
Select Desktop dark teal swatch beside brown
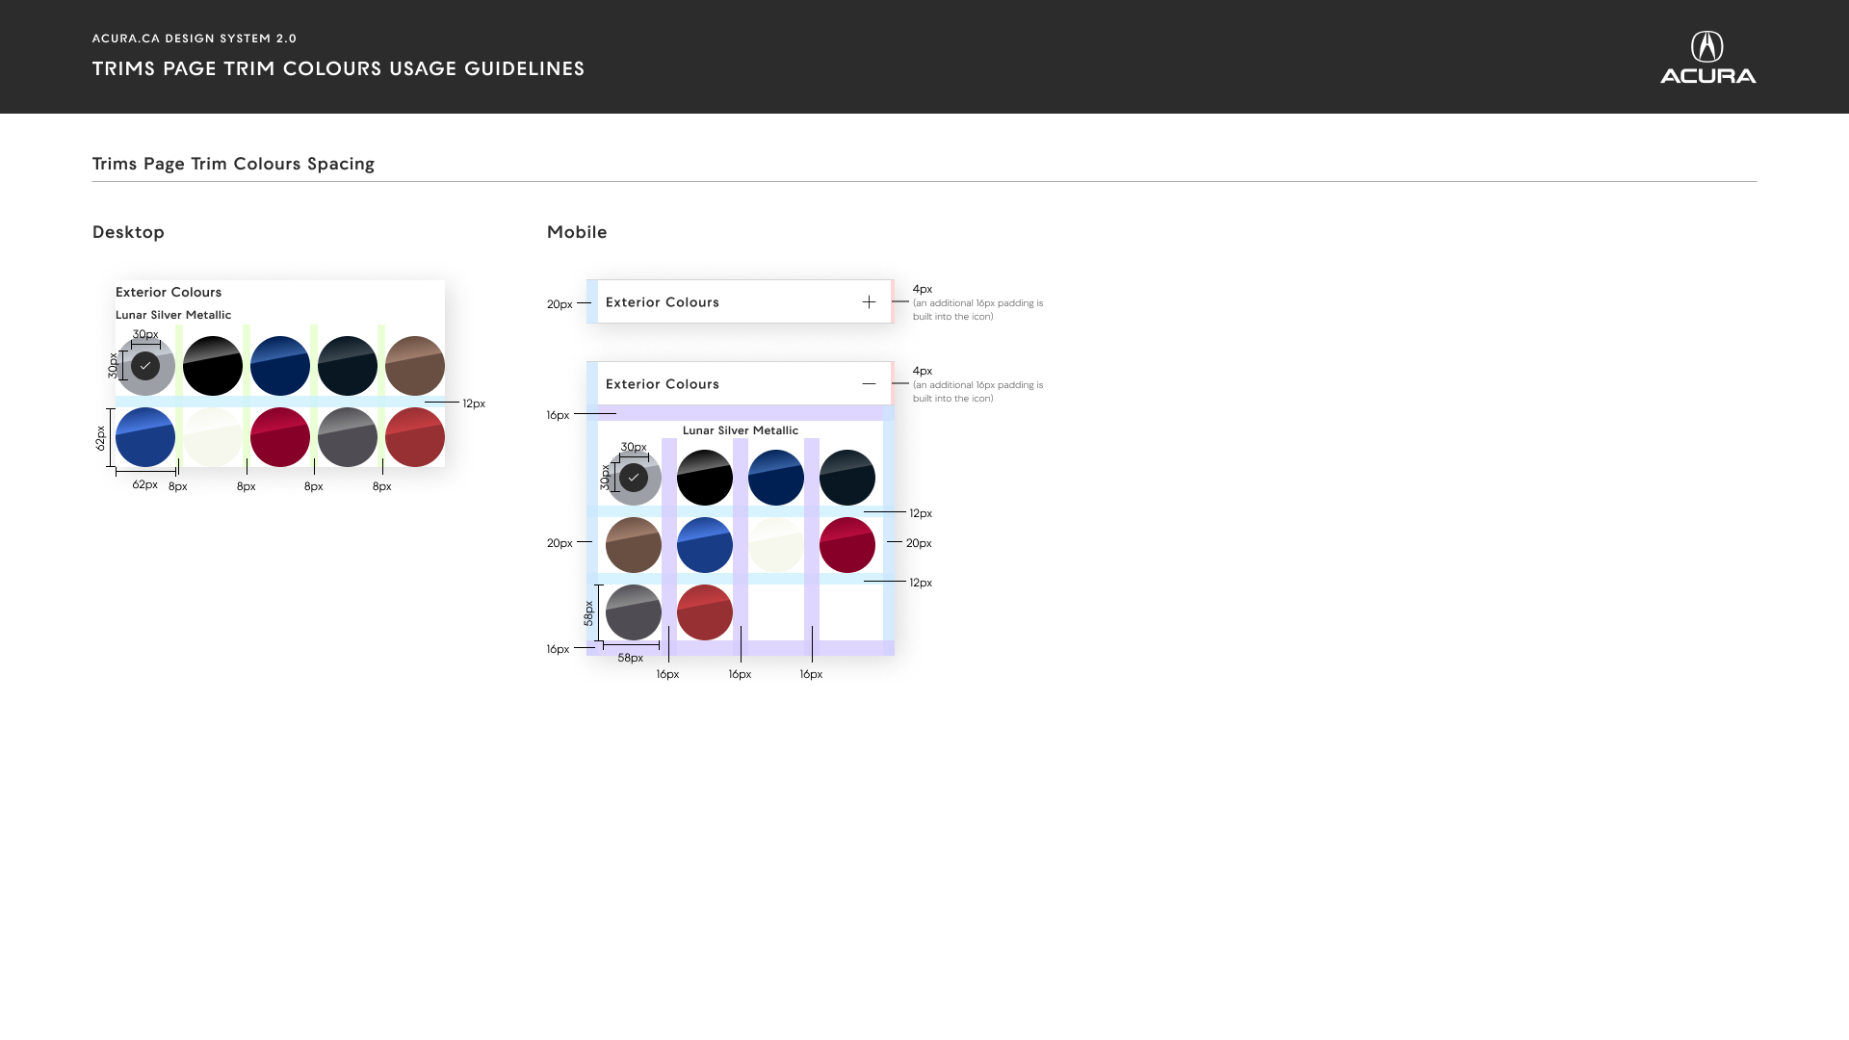[348, 366]
